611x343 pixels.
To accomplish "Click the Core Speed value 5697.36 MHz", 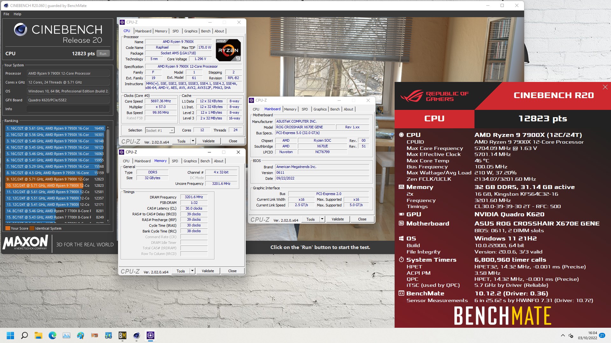I will (x=161, y=101).
